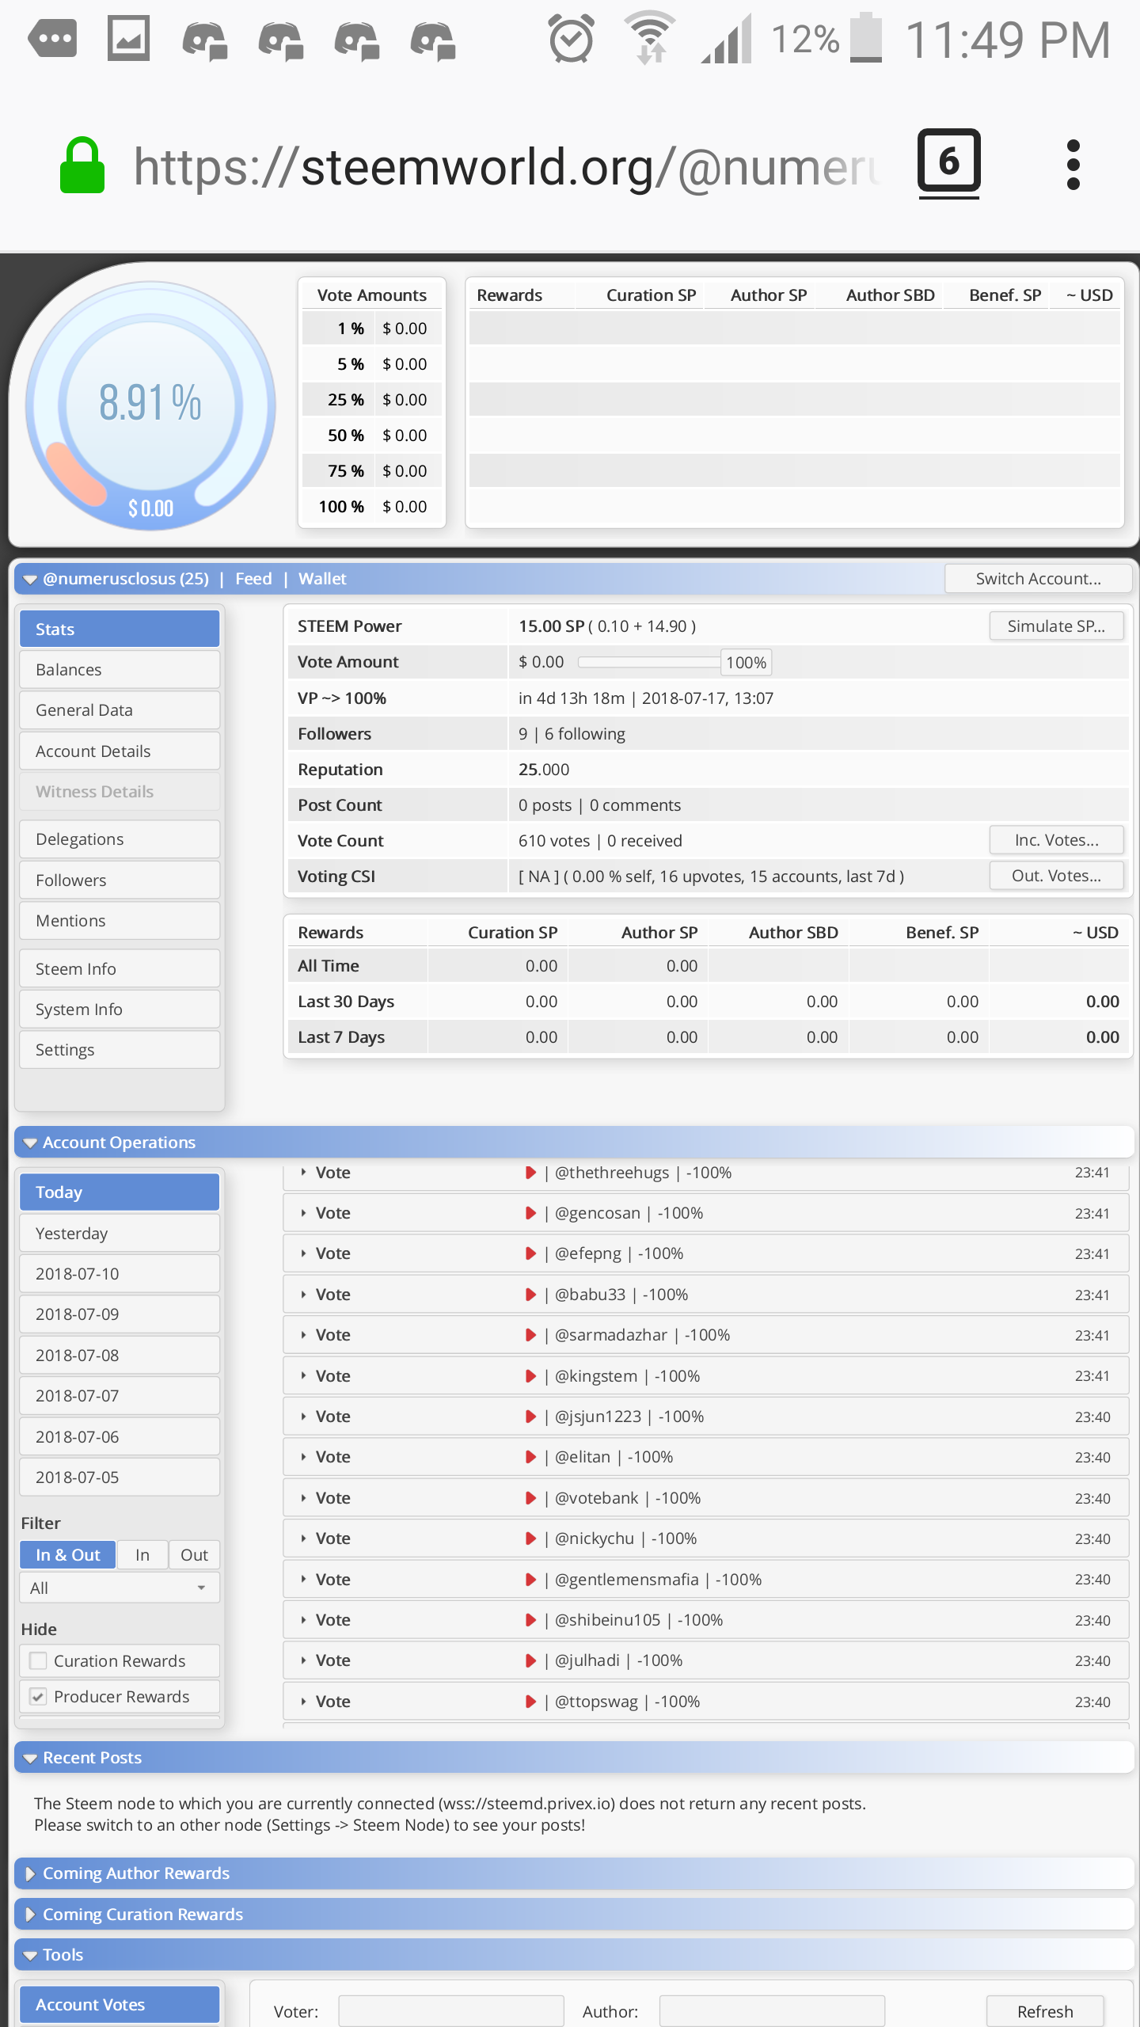
Task: Expand the Coming Author Rewards section
Action: pyautogui.click(x=30, y=1873)
